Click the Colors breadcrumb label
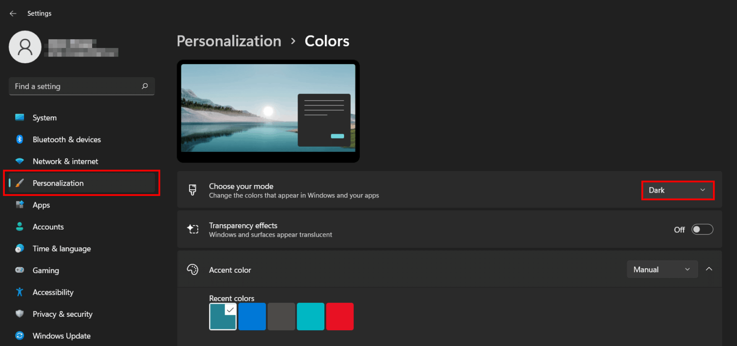The width and height of the screenshot is (737, 346). click(x=327, y=41)
